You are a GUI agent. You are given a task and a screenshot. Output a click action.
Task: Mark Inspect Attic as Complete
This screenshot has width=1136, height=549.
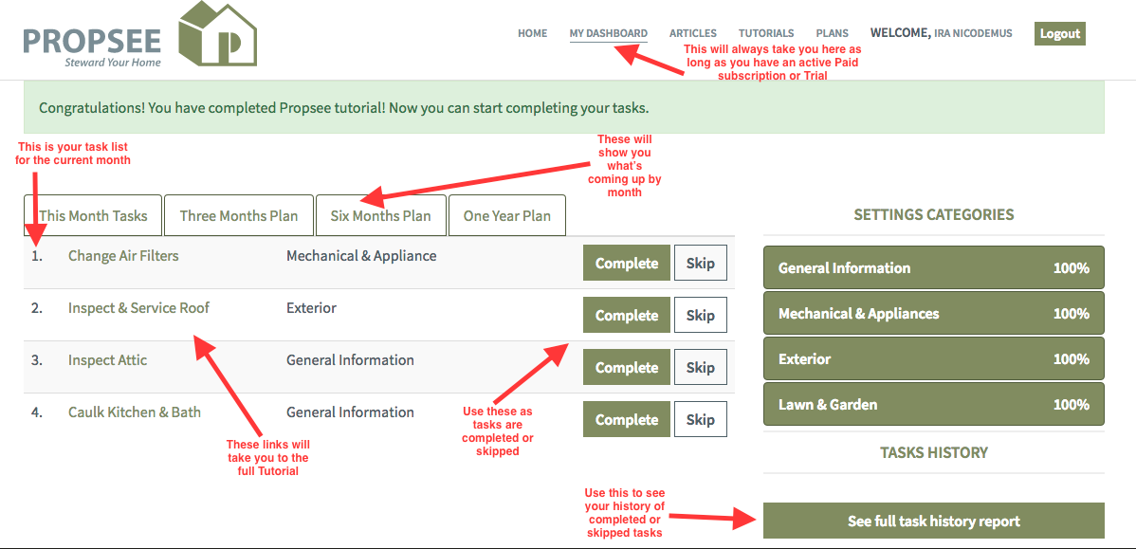627,367
